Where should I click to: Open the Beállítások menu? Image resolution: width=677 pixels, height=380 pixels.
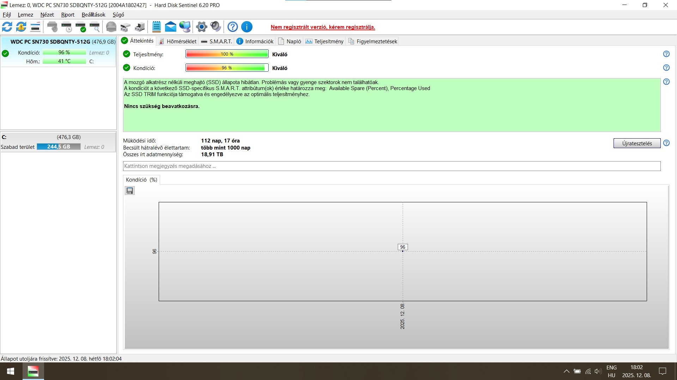click(x=93, y=15)
